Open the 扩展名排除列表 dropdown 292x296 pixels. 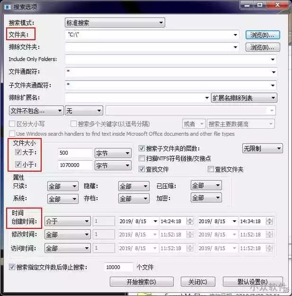pyautogui.click(x=244, y=98)
